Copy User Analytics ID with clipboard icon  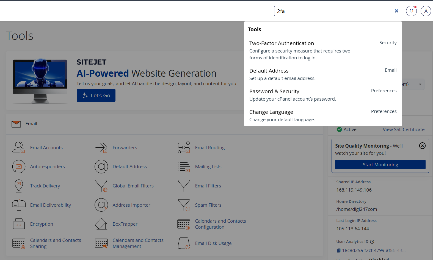pos(338,250)
